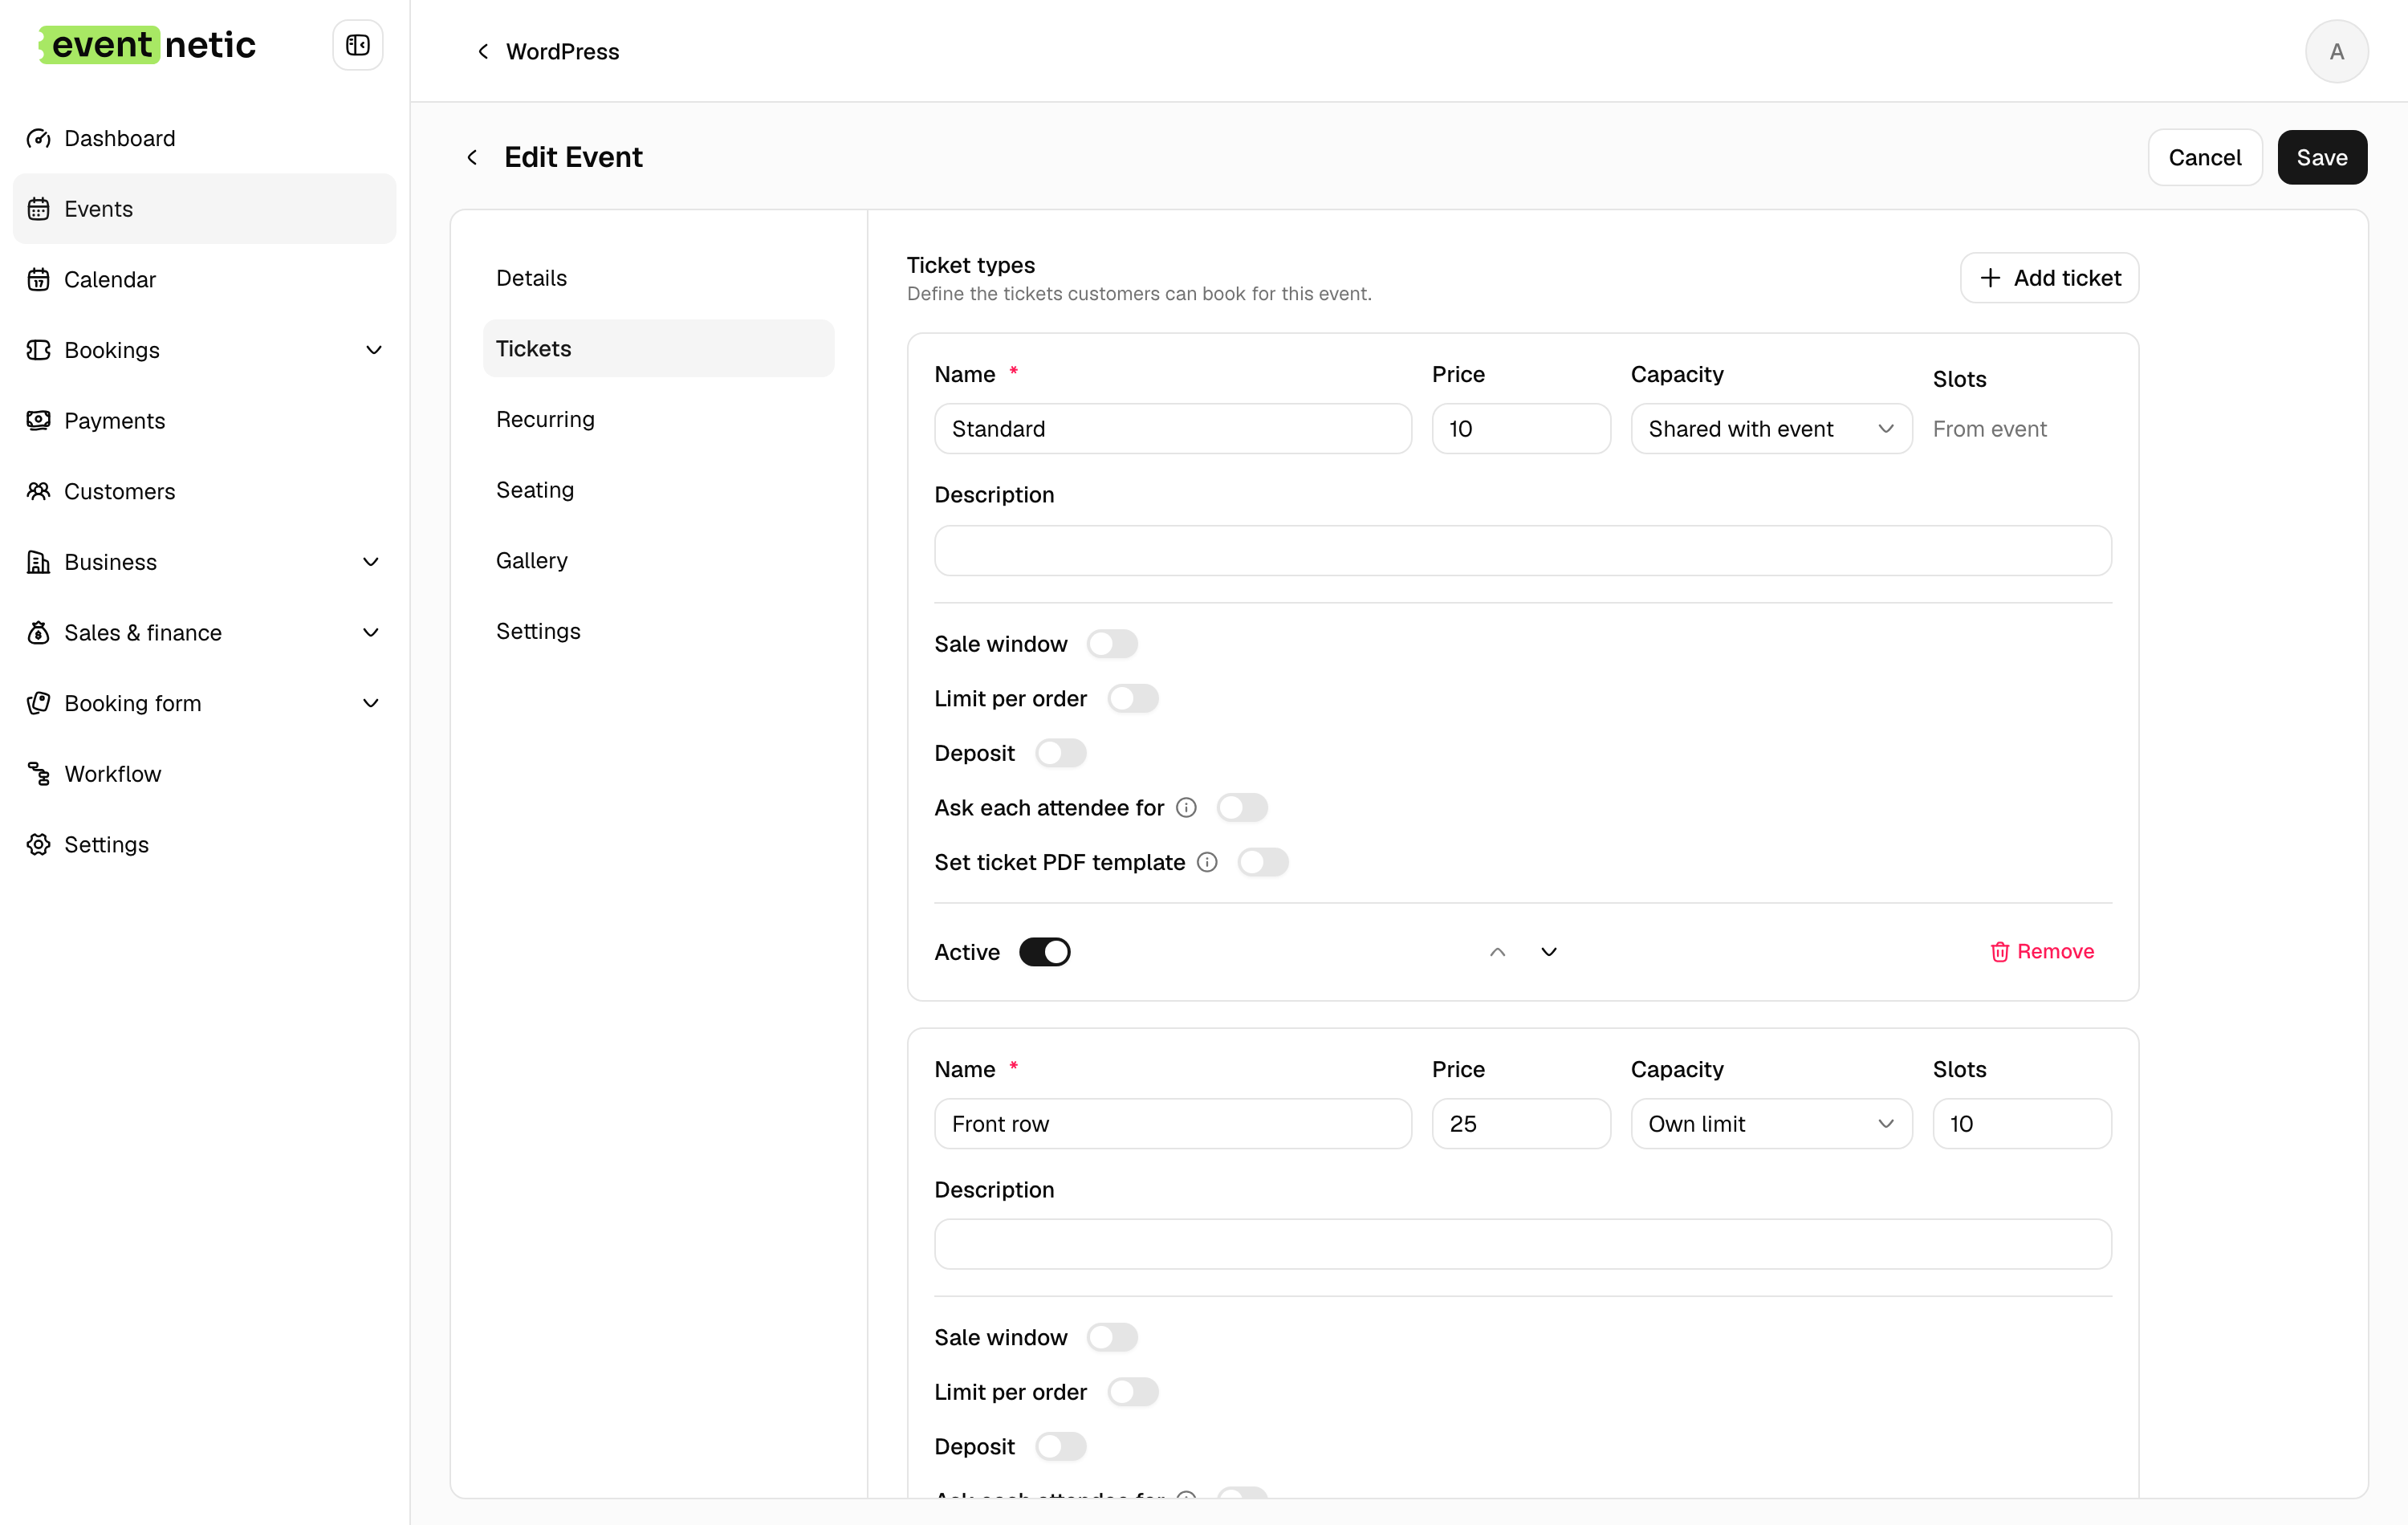Open the Gallery tab
Viewport: 2408px width, 1525px height.
[658, 561]
